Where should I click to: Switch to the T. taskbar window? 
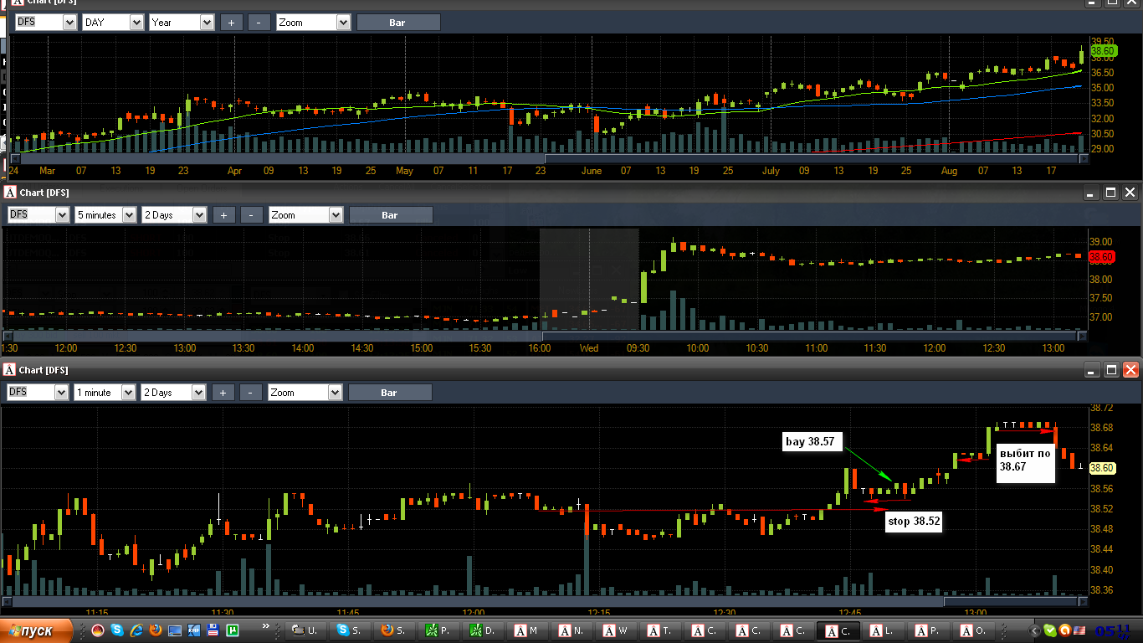660,630
